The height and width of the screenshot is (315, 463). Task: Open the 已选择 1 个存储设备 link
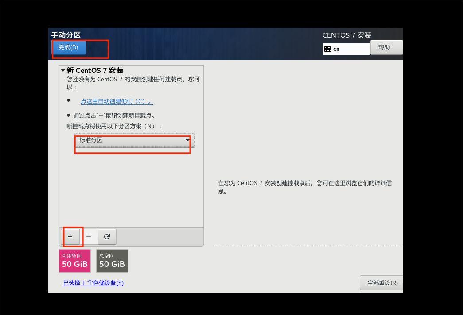tap(93, 283)
